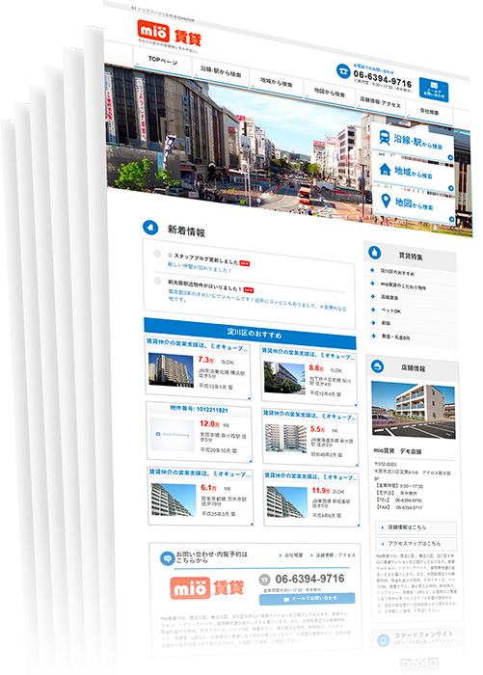The height and width of the screenshot is (675, 483).
Task: Open the Now Printing placeholder thumbnail
Action: tap(173, 434)
